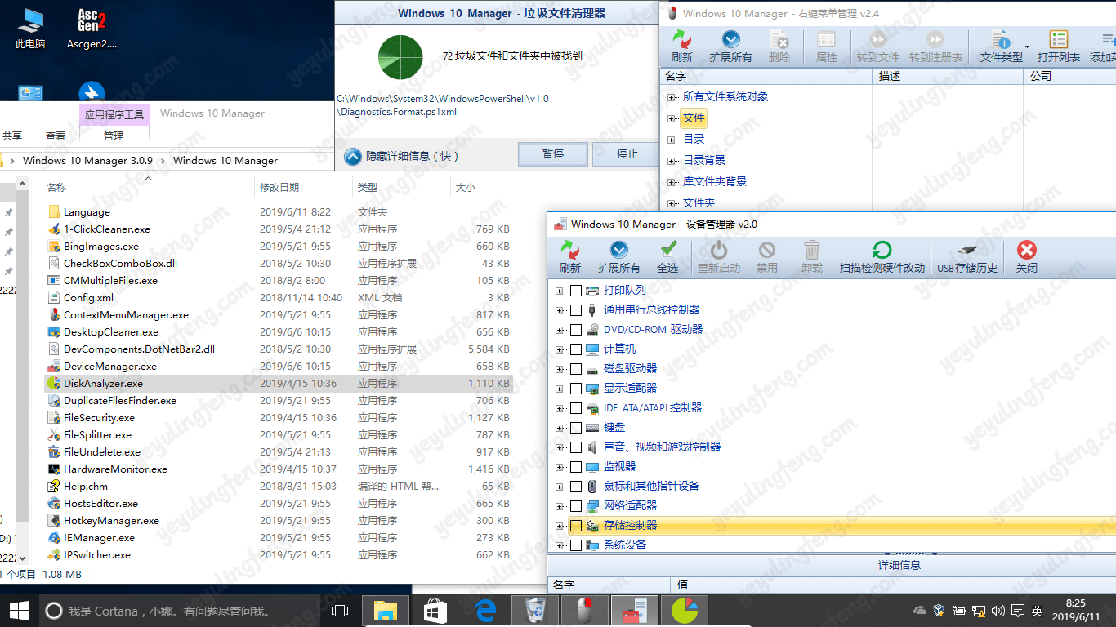Open the 查看 ribbon tab

pos(56,136)
